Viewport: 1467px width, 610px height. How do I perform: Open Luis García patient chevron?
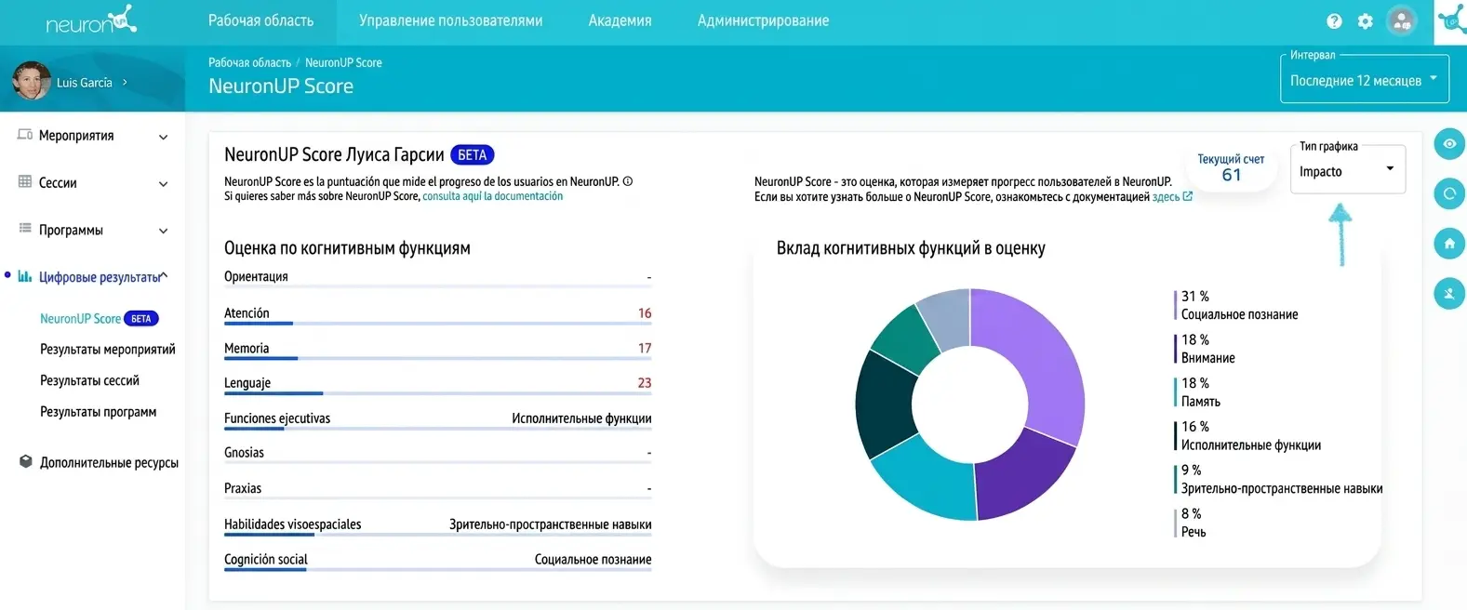click(125, 82)
